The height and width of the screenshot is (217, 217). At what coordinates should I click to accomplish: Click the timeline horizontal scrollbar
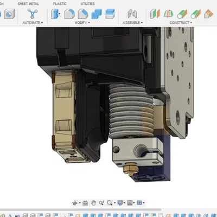pyautogui.click(x=80, y=210)
